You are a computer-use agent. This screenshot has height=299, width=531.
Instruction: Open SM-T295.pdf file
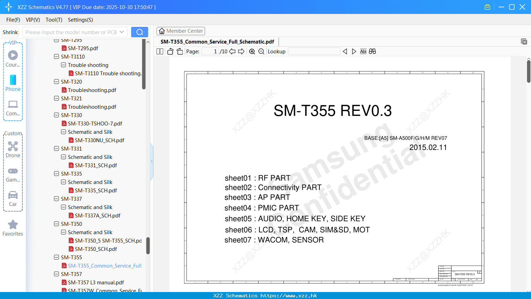(83, 48)
